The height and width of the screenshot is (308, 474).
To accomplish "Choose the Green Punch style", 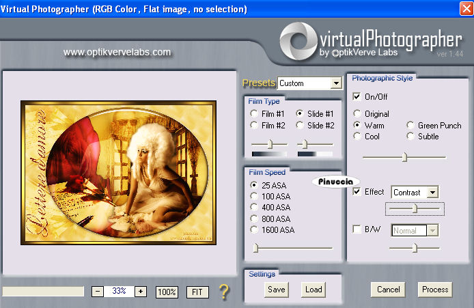I will point(410,125).
